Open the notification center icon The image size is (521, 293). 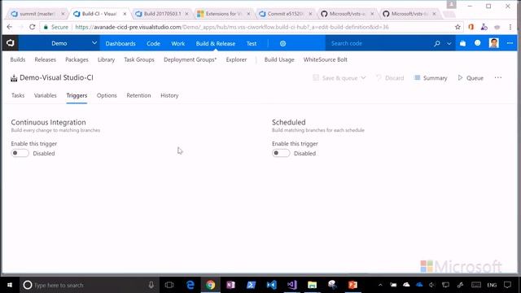(507, 285)
